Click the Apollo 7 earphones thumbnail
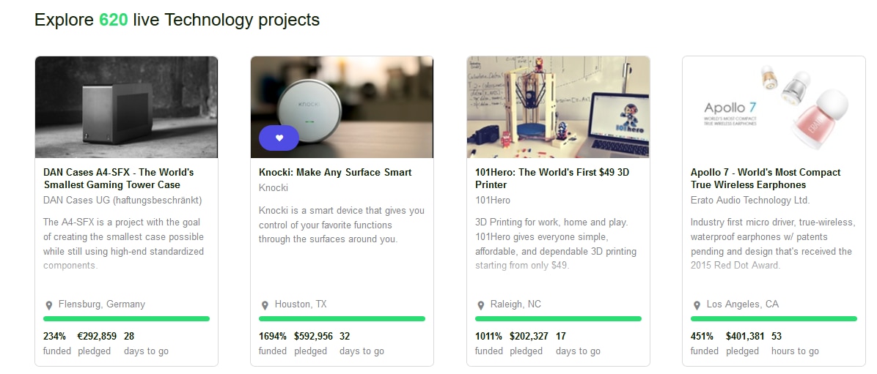Viewport: 877px width, 374px height. point(774,107)
